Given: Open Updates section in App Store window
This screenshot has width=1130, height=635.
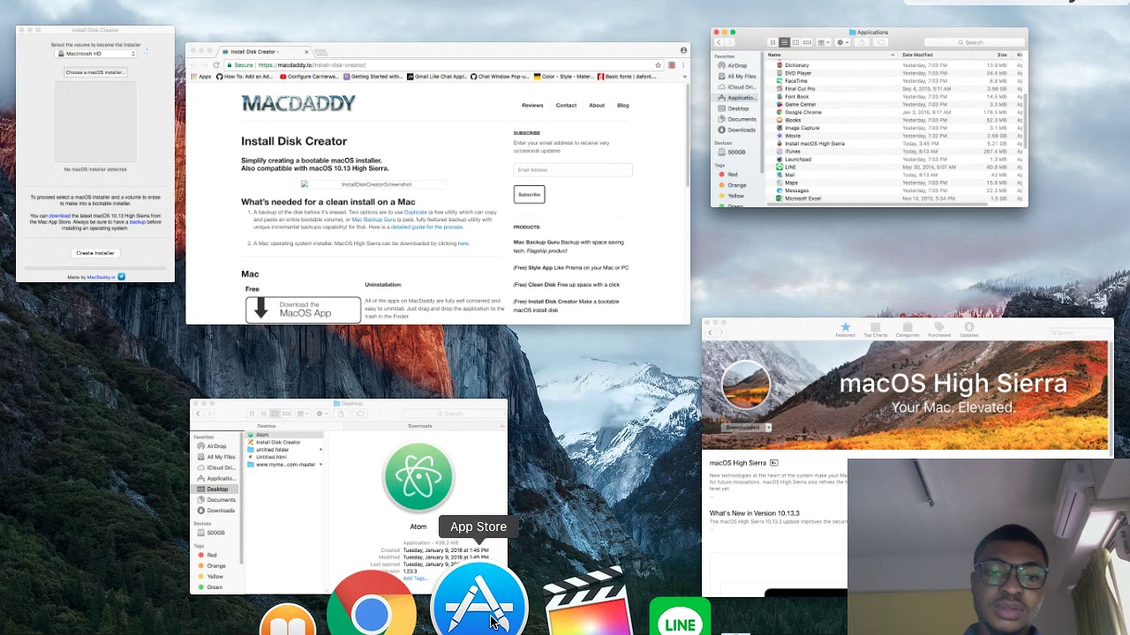Looking at the screenshot, I should [968, 330].
